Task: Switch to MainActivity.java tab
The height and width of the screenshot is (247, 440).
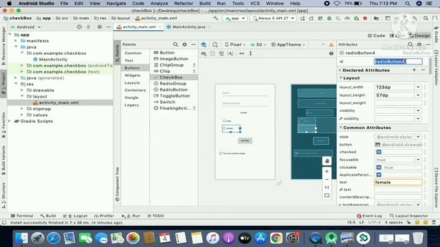Action: (188, 27)
